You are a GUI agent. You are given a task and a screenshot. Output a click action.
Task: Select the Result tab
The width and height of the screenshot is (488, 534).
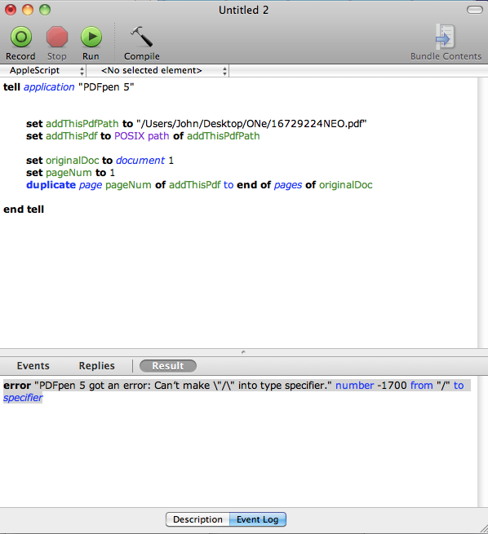[168, 366]
